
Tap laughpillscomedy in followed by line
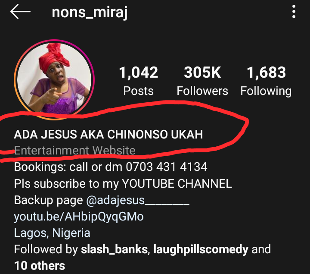(201, 250)
